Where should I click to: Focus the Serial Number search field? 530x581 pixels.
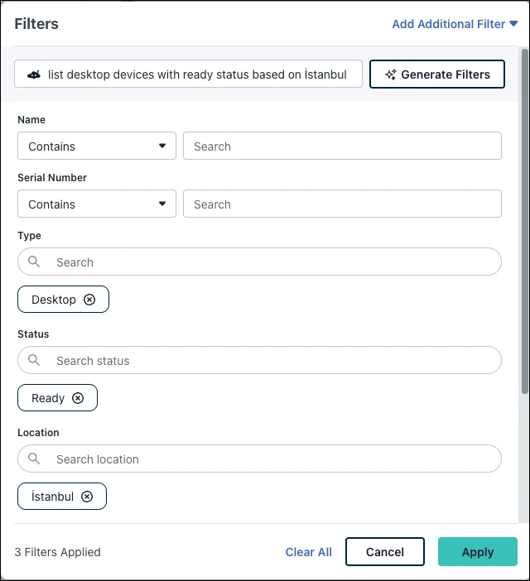point(342,204)
